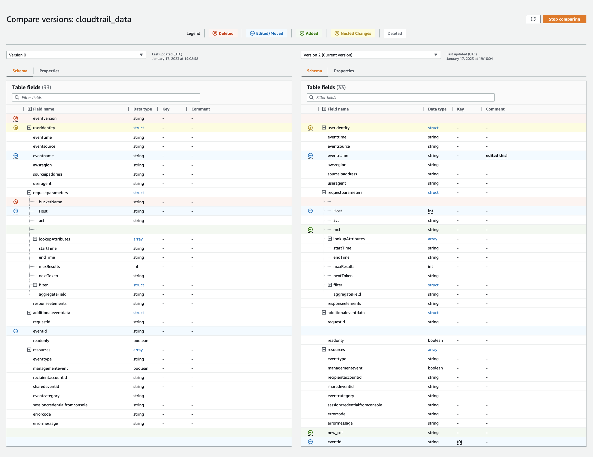593x457 pixels.
Task: Select the Properties tab on right panel
Action: coord(344,71)
